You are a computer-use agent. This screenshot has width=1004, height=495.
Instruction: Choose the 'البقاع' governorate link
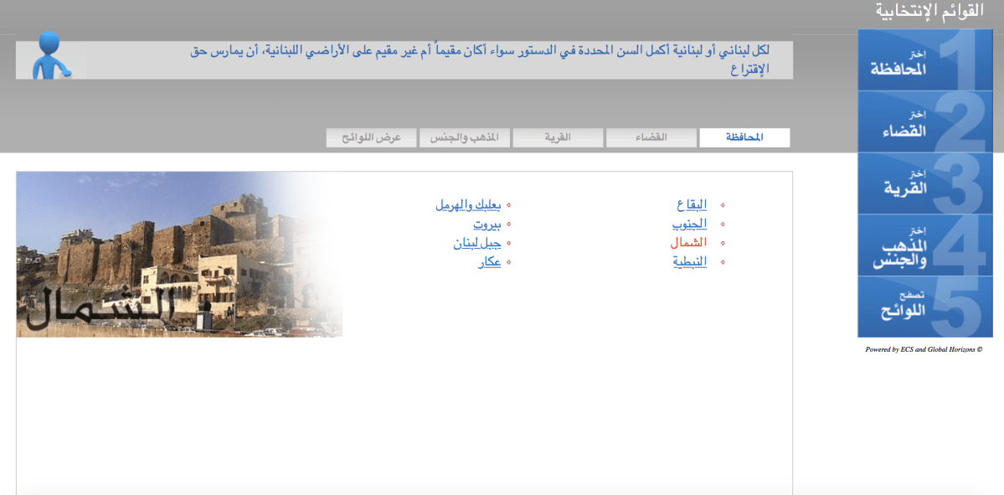(x=692, y=204)
